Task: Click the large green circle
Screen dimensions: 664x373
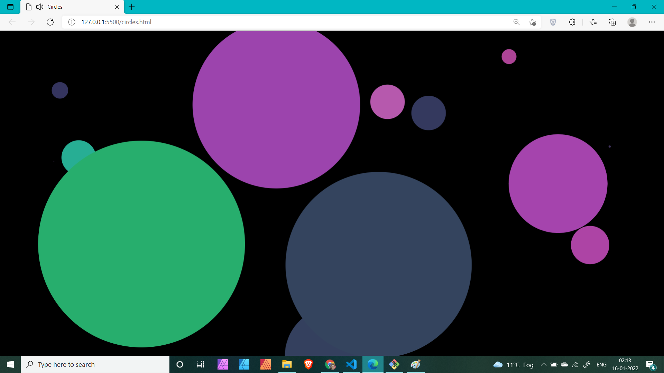Action: [141, 244]
